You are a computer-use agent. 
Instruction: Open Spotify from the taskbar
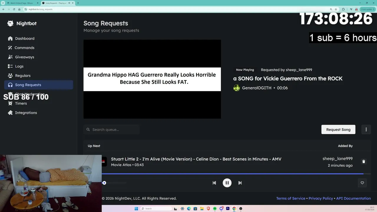(215, 208)
